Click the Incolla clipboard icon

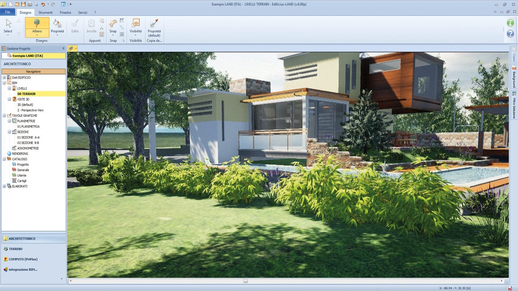pos(91,25)
